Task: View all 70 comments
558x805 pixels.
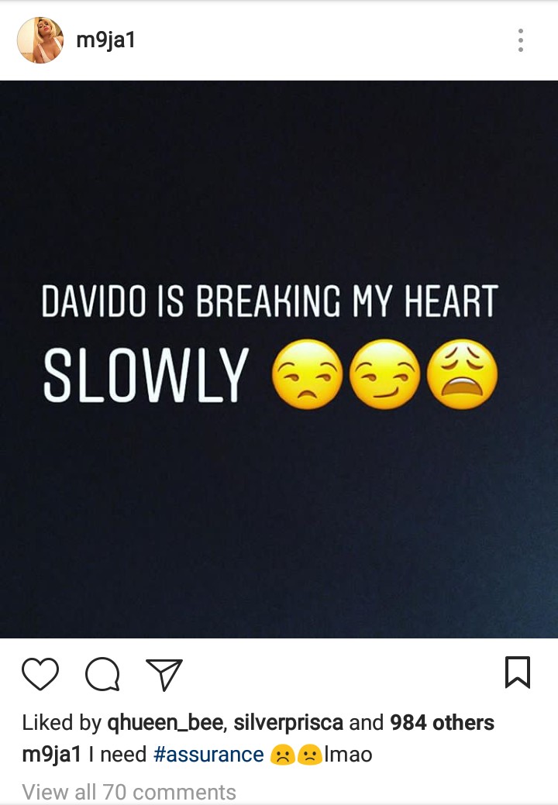Action: (129, 791)
